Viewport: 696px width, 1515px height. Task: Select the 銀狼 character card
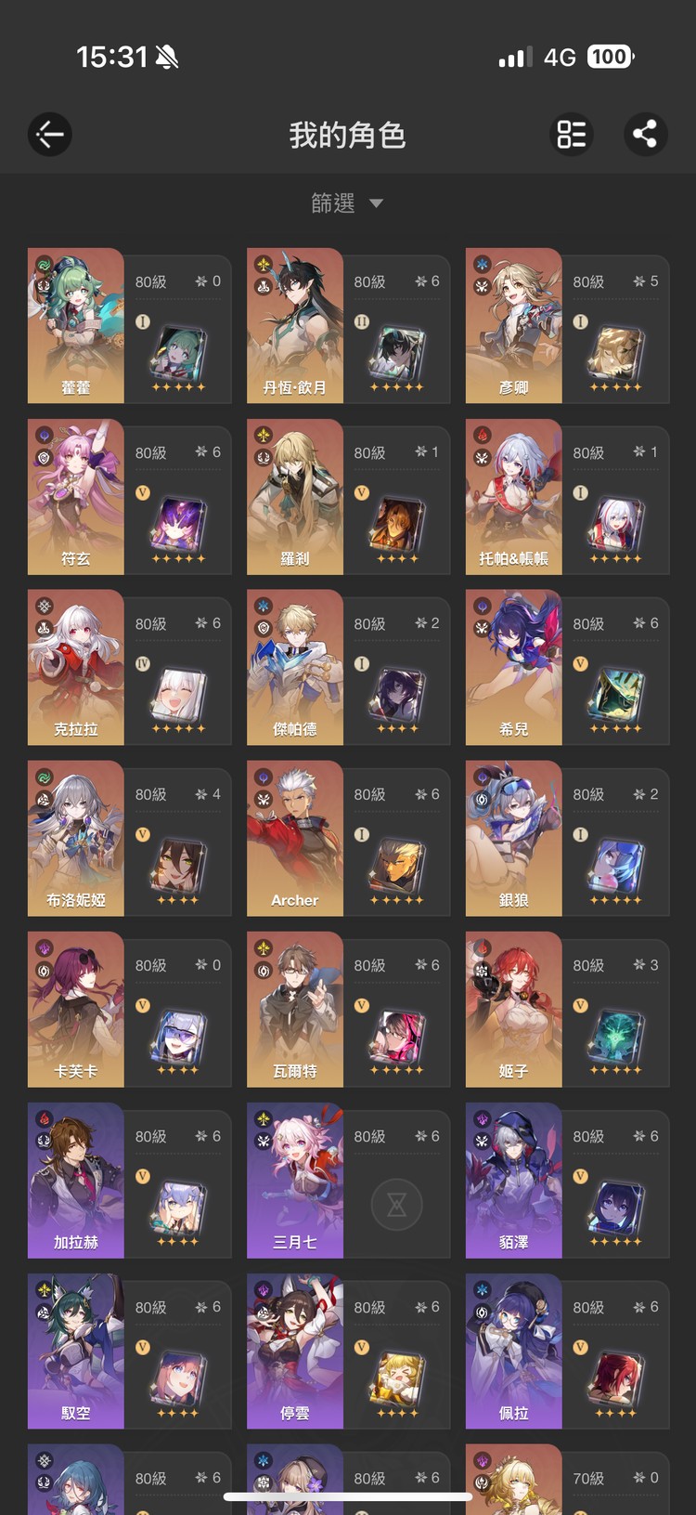click(x=567, y=838)
